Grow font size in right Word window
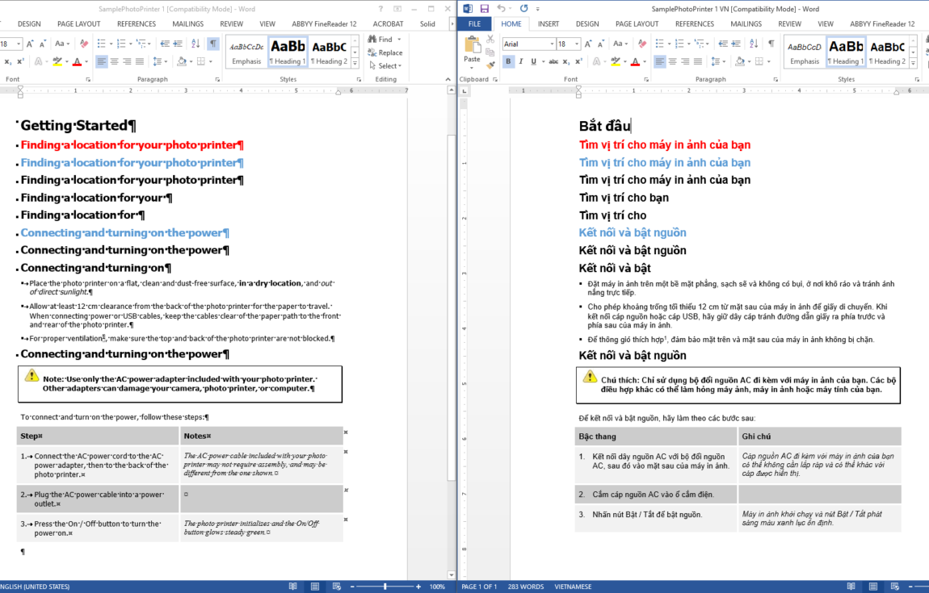 click(x=588, y=44)
